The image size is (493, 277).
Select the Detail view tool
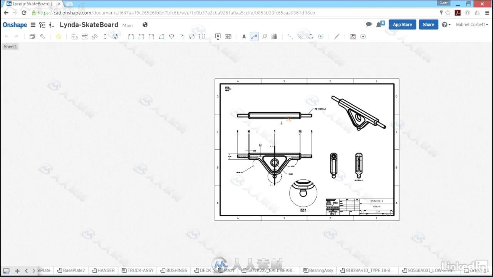click(x=115, y=37)
